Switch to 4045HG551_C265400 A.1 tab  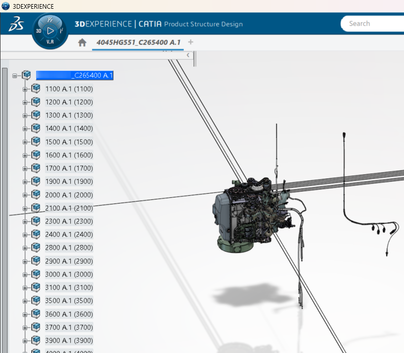coord(138,42)
